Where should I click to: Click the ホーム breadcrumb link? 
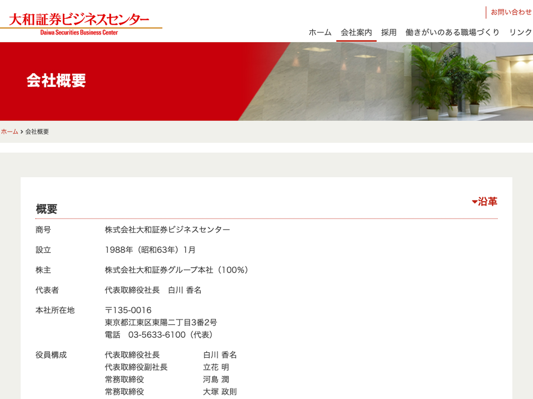coord(9,132)
